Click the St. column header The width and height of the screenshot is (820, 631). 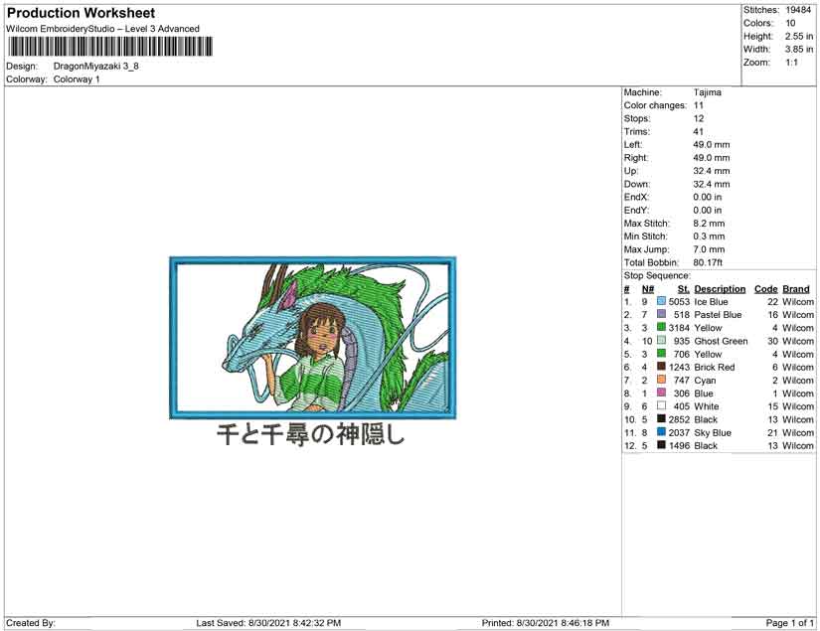[x=684, y=289]
